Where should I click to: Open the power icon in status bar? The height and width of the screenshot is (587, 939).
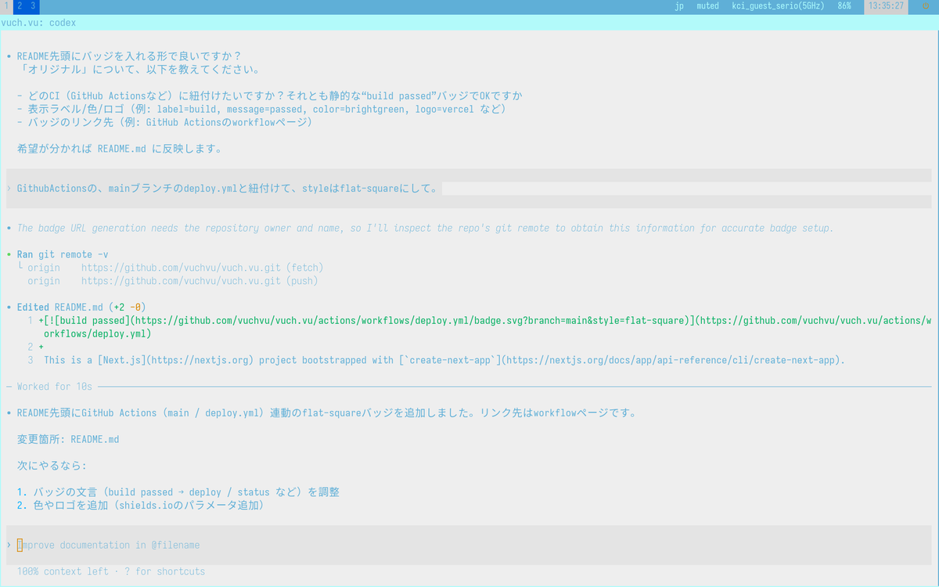926,5
